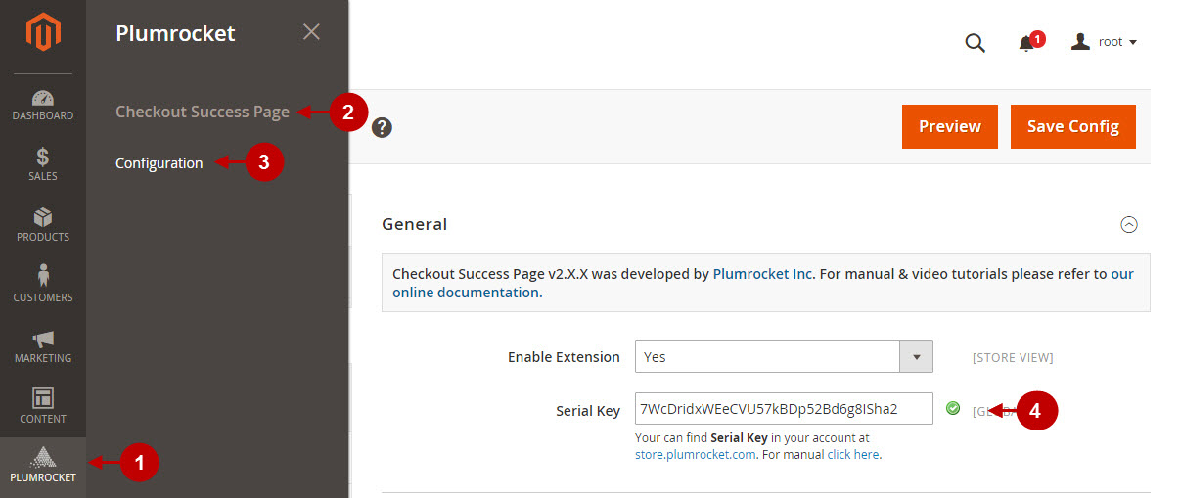This screenshot has height=498, width=1180.
Task: Click into the Serial Key field
Action: click(x=784, y=409)
